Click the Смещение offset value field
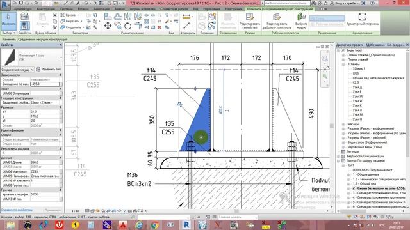Image resolution: width=410 pixels, height=230 pixels. [x=45, y=84]
